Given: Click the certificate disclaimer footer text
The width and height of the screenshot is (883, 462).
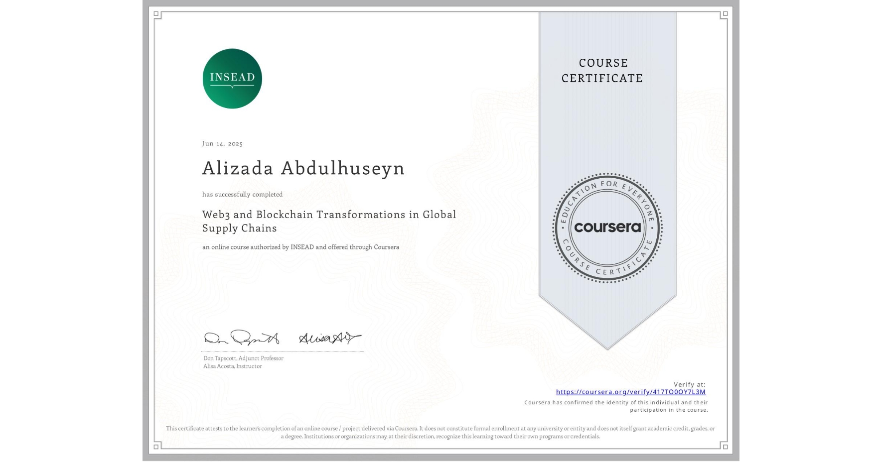Looking at the screenshot, I should 441,432.
